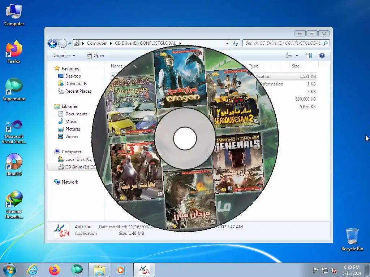
Task: Open Windows Media Player from taskbar
Action: (122, 270)
